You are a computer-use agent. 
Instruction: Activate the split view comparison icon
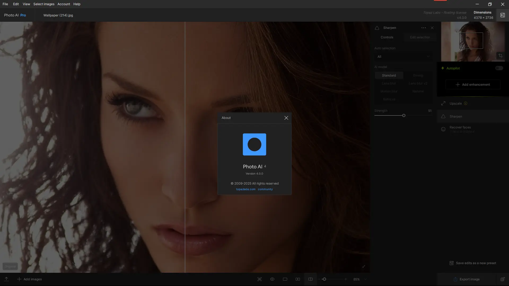310,279
